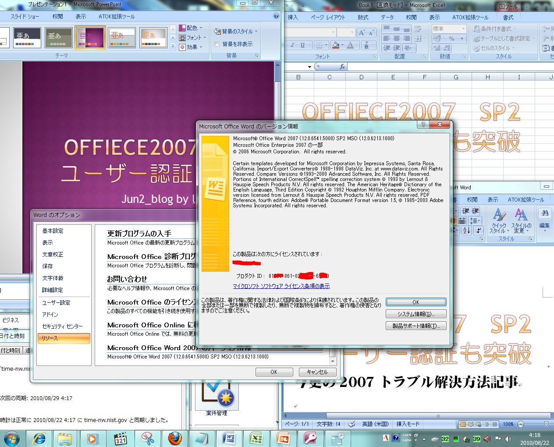Image resolution: width=554 pixels, height=447 pixels.
Task: Open the Excel データ tab
Action: (387, 17)
